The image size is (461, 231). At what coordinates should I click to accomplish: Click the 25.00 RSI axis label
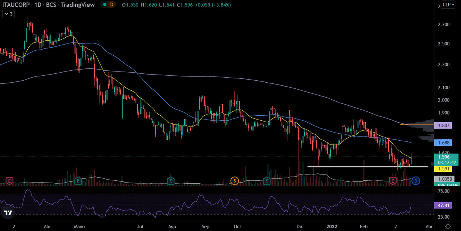(x=443, y=218)
